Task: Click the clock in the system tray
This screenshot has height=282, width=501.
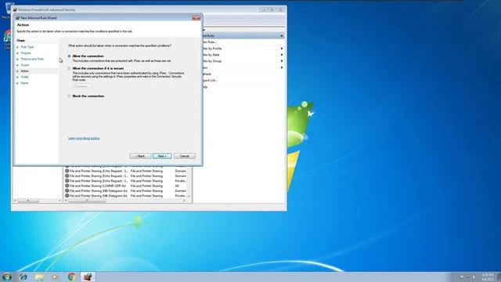Action: (488, 277)
